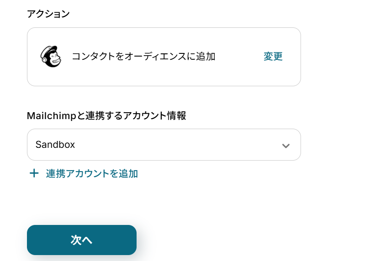
Task: Open the Sandbox account selector field
Action: pos(164,145)
